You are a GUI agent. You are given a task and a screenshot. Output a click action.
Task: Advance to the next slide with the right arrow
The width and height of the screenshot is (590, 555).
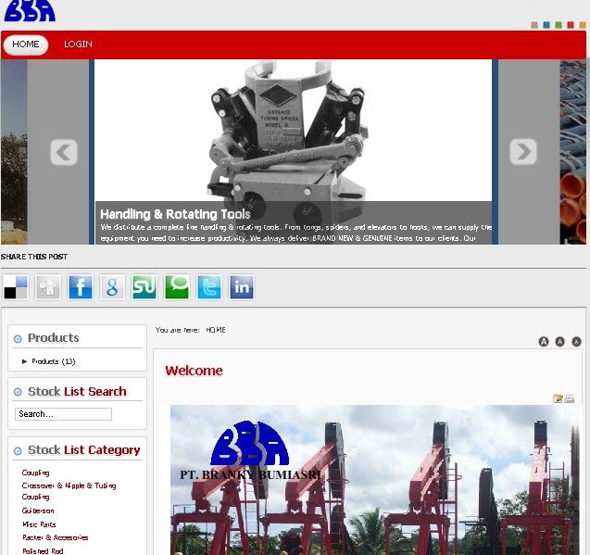(523, 152)
